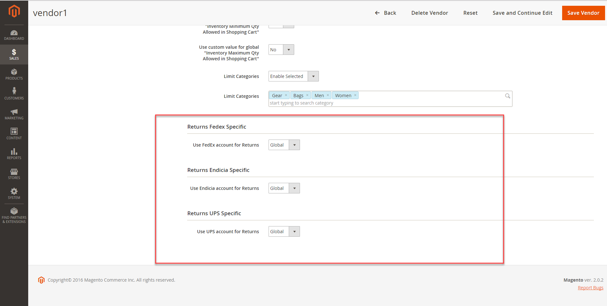Click the Returns UPS Specific heading
Screen dimensions: 607x306
[x=214, y=213]
